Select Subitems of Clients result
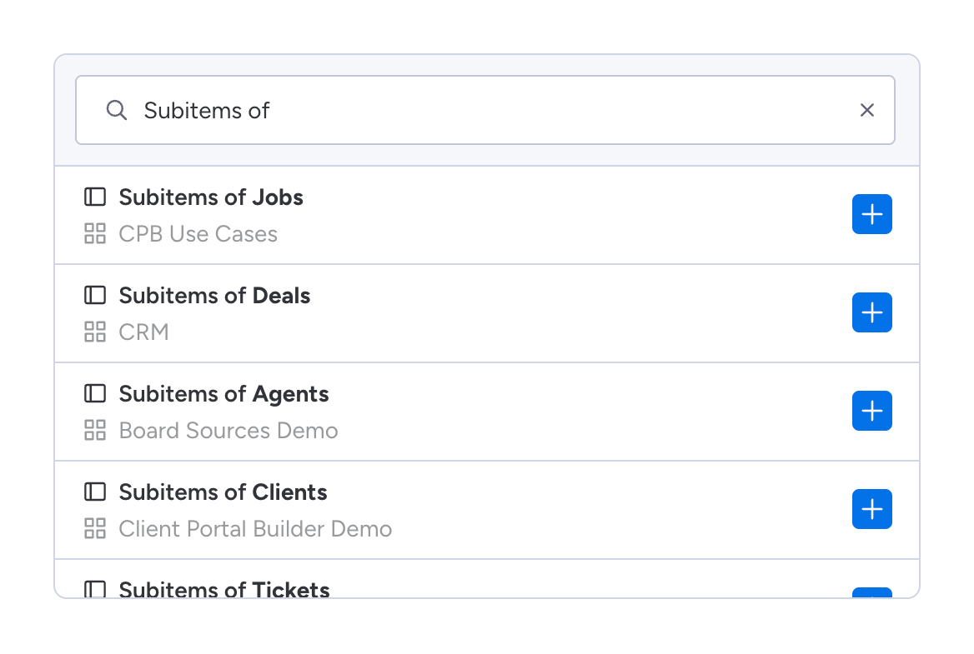974x654 pixels. 223,492
